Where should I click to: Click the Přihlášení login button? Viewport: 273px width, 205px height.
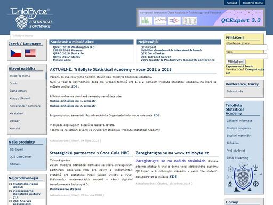[x=235, y=62]
